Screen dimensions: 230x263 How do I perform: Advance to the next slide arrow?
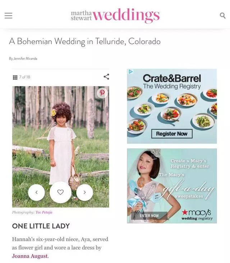click(x=84, y=192)
